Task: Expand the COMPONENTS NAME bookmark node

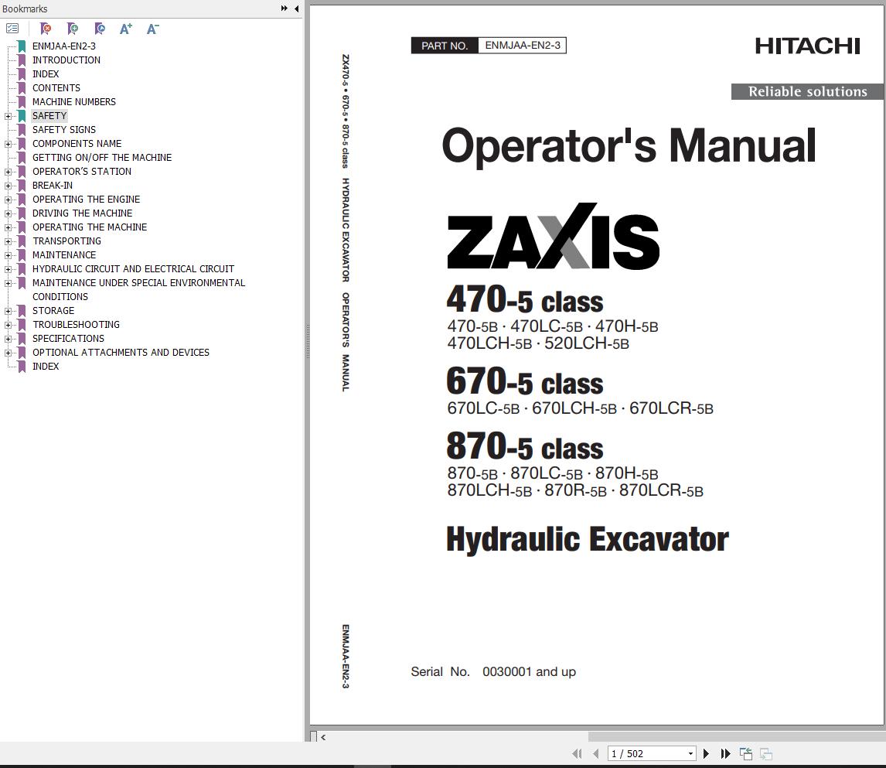Action: (x=8, y=144)
